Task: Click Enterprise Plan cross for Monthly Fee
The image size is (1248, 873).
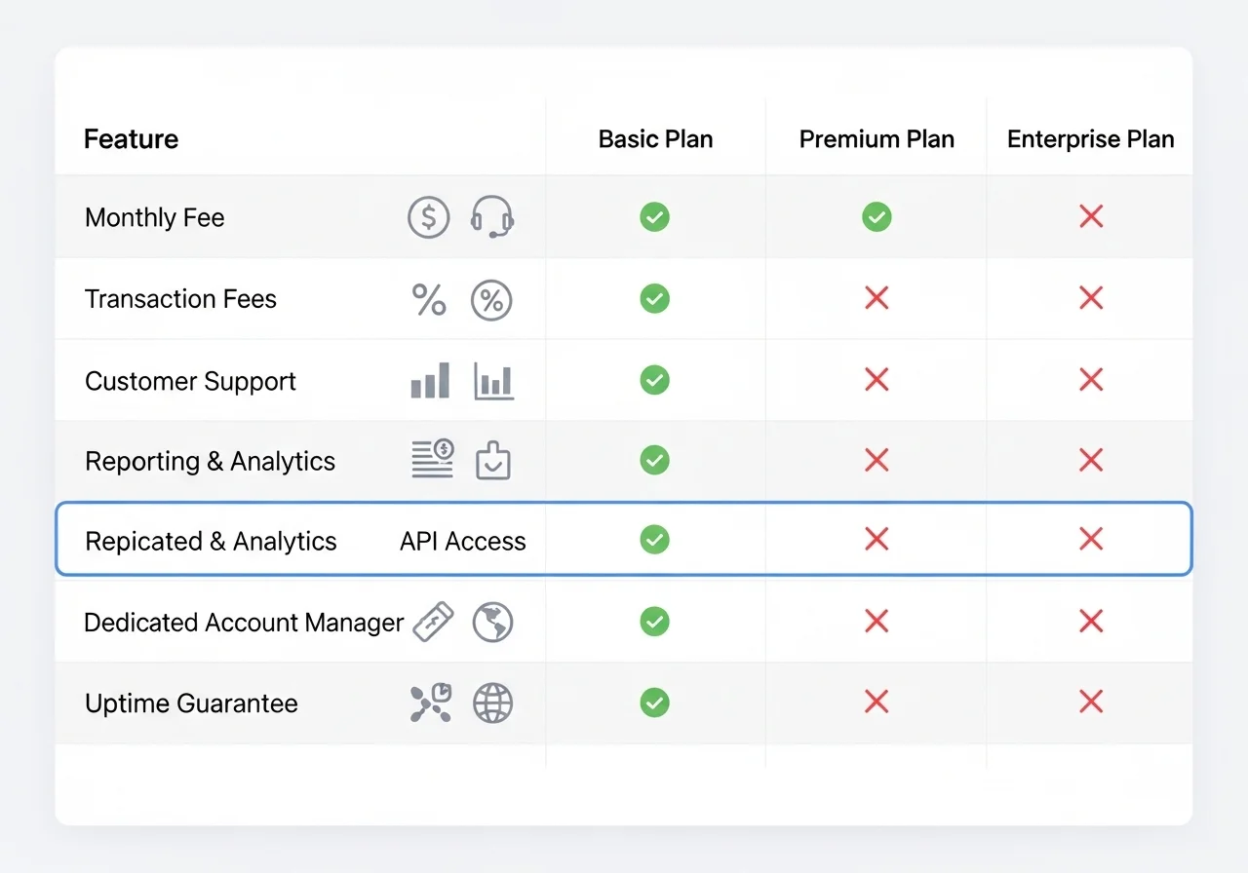Action: pos(1091,216)
